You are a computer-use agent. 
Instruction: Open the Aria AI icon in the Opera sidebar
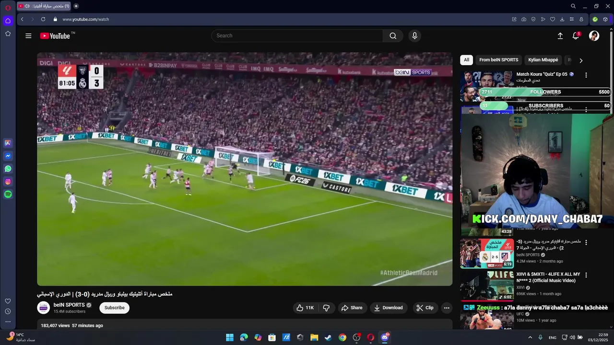8,143
